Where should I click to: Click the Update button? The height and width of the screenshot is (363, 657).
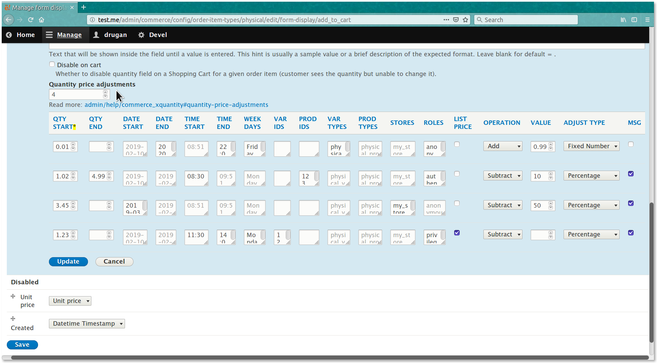point(68,262)
